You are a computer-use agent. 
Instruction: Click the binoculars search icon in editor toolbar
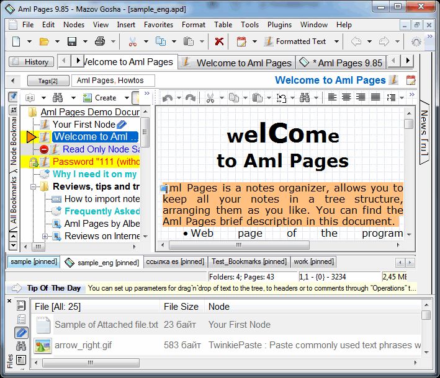coord(305,98)
